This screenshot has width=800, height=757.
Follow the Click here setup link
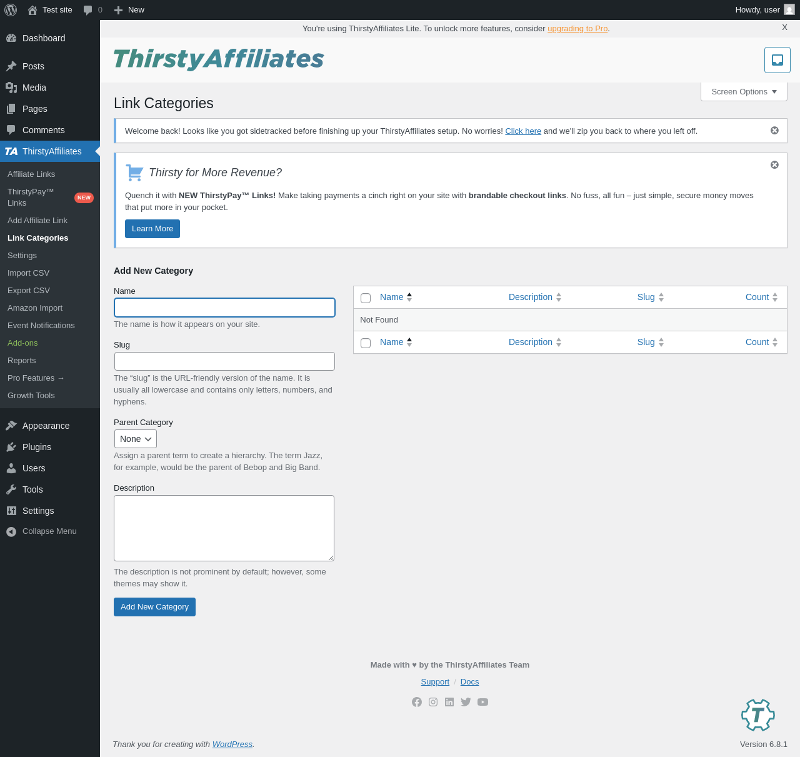coord(523,131)
